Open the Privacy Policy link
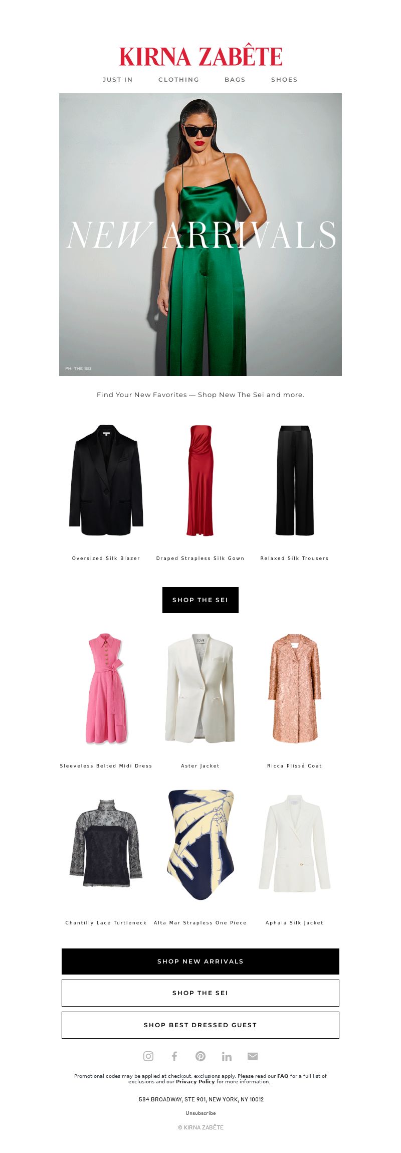401x1153 pixels. click(195, 1081)
